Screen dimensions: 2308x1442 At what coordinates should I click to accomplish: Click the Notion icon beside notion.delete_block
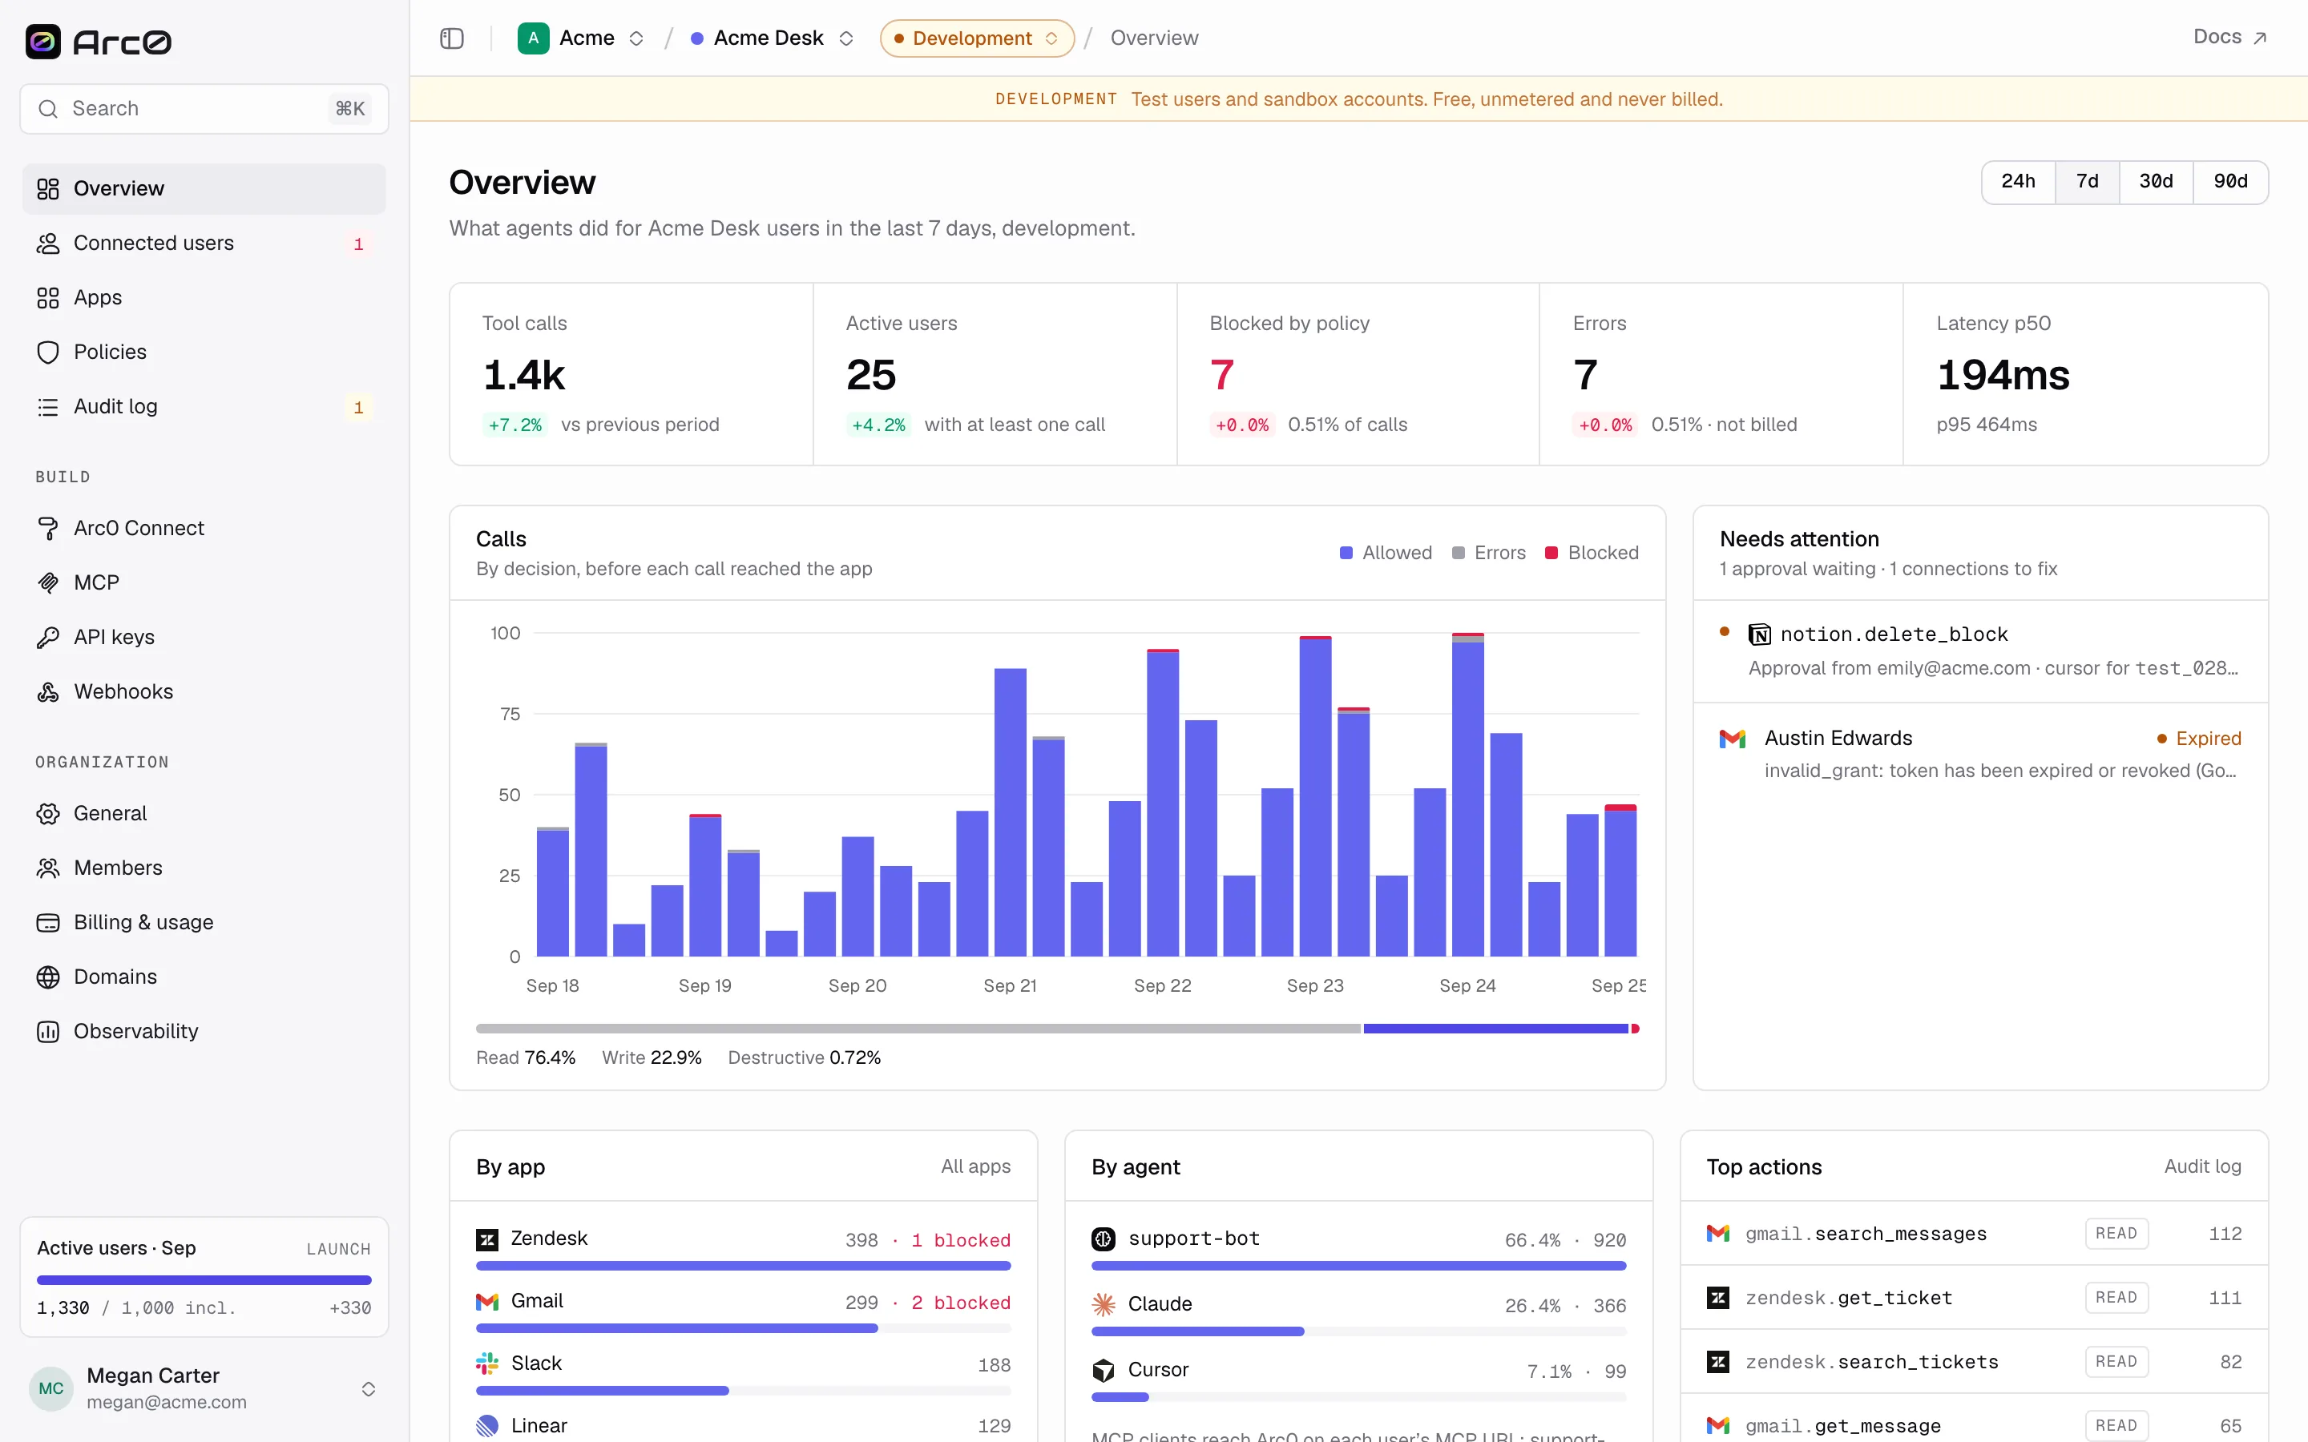pyautogui.click(x=1759, y=634)
